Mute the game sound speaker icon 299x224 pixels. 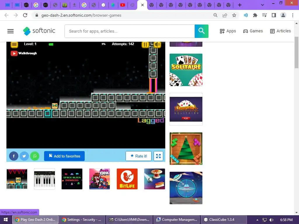pos(157,44)
